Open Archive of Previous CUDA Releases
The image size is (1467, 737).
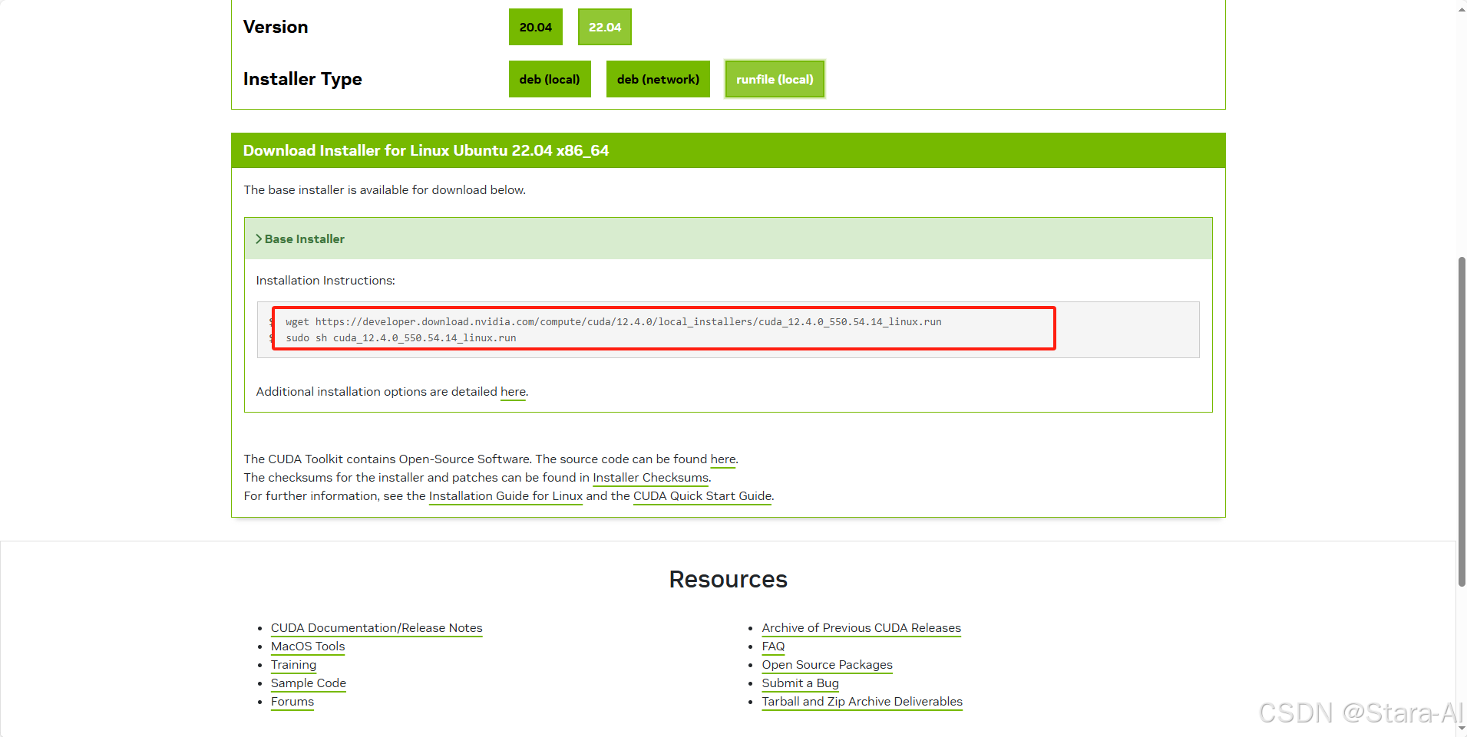click(x=861, y=628)
